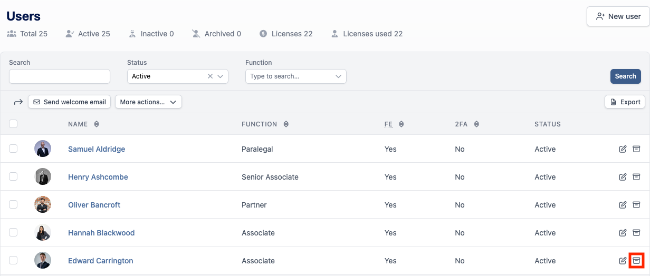The image size is (650, 276).
Task: Click the Partner function cell
Action: (254, 205)
